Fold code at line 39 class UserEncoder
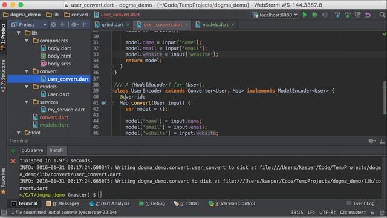 pos(112,91)
